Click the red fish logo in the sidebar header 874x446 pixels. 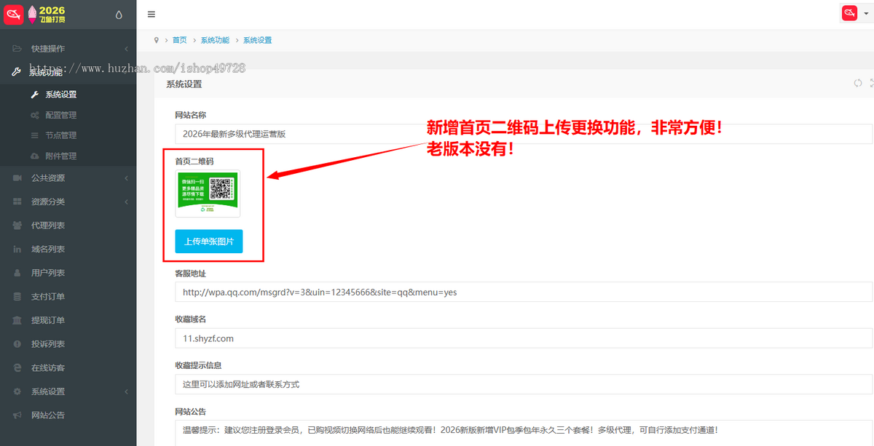pyautogui.click(x=15, y=15)
